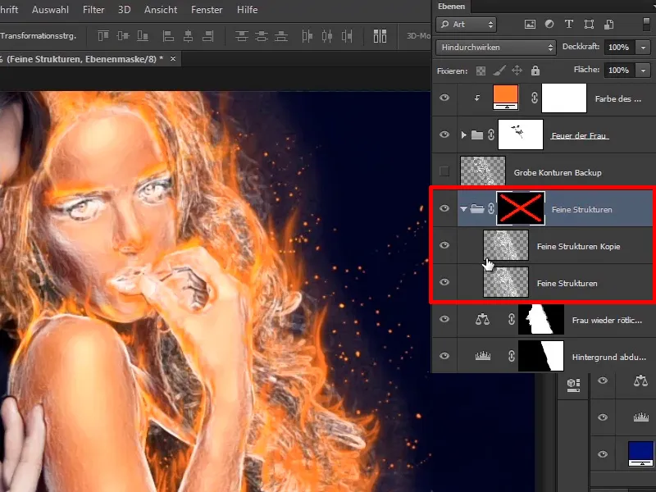Click the Fläche 100% value field

click(x=620, y=71)
